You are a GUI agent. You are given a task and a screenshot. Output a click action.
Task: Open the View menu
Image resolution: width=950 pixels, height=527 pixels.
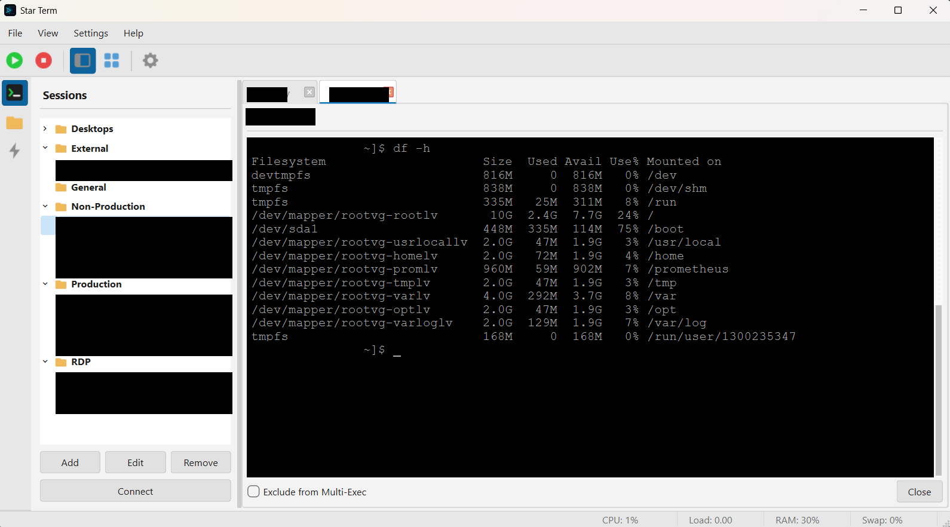[48, 33]
